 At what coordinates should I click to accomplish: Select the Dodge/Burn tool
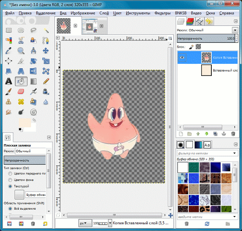coord(21,112)
